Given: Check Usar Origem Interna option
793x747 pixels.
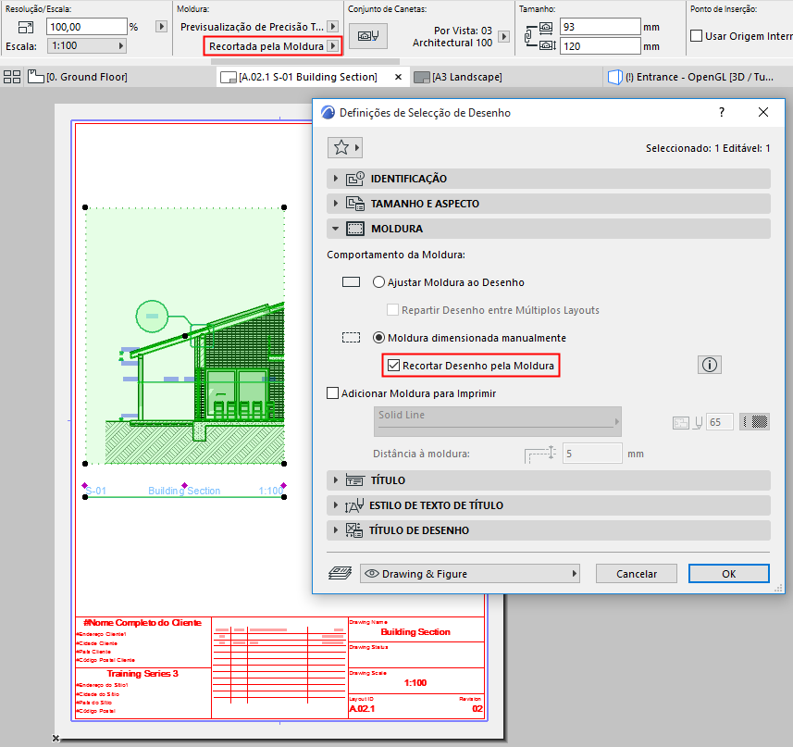Looking at the screenshot, I should tap(697, 36).
